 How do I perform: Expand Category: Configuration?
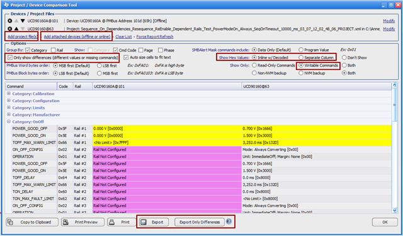tap(9, 101)
